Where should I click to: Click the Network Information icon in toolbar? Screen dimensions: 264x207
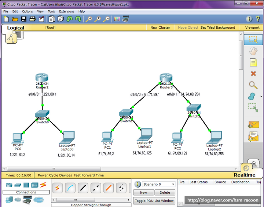tap(249, 19)
